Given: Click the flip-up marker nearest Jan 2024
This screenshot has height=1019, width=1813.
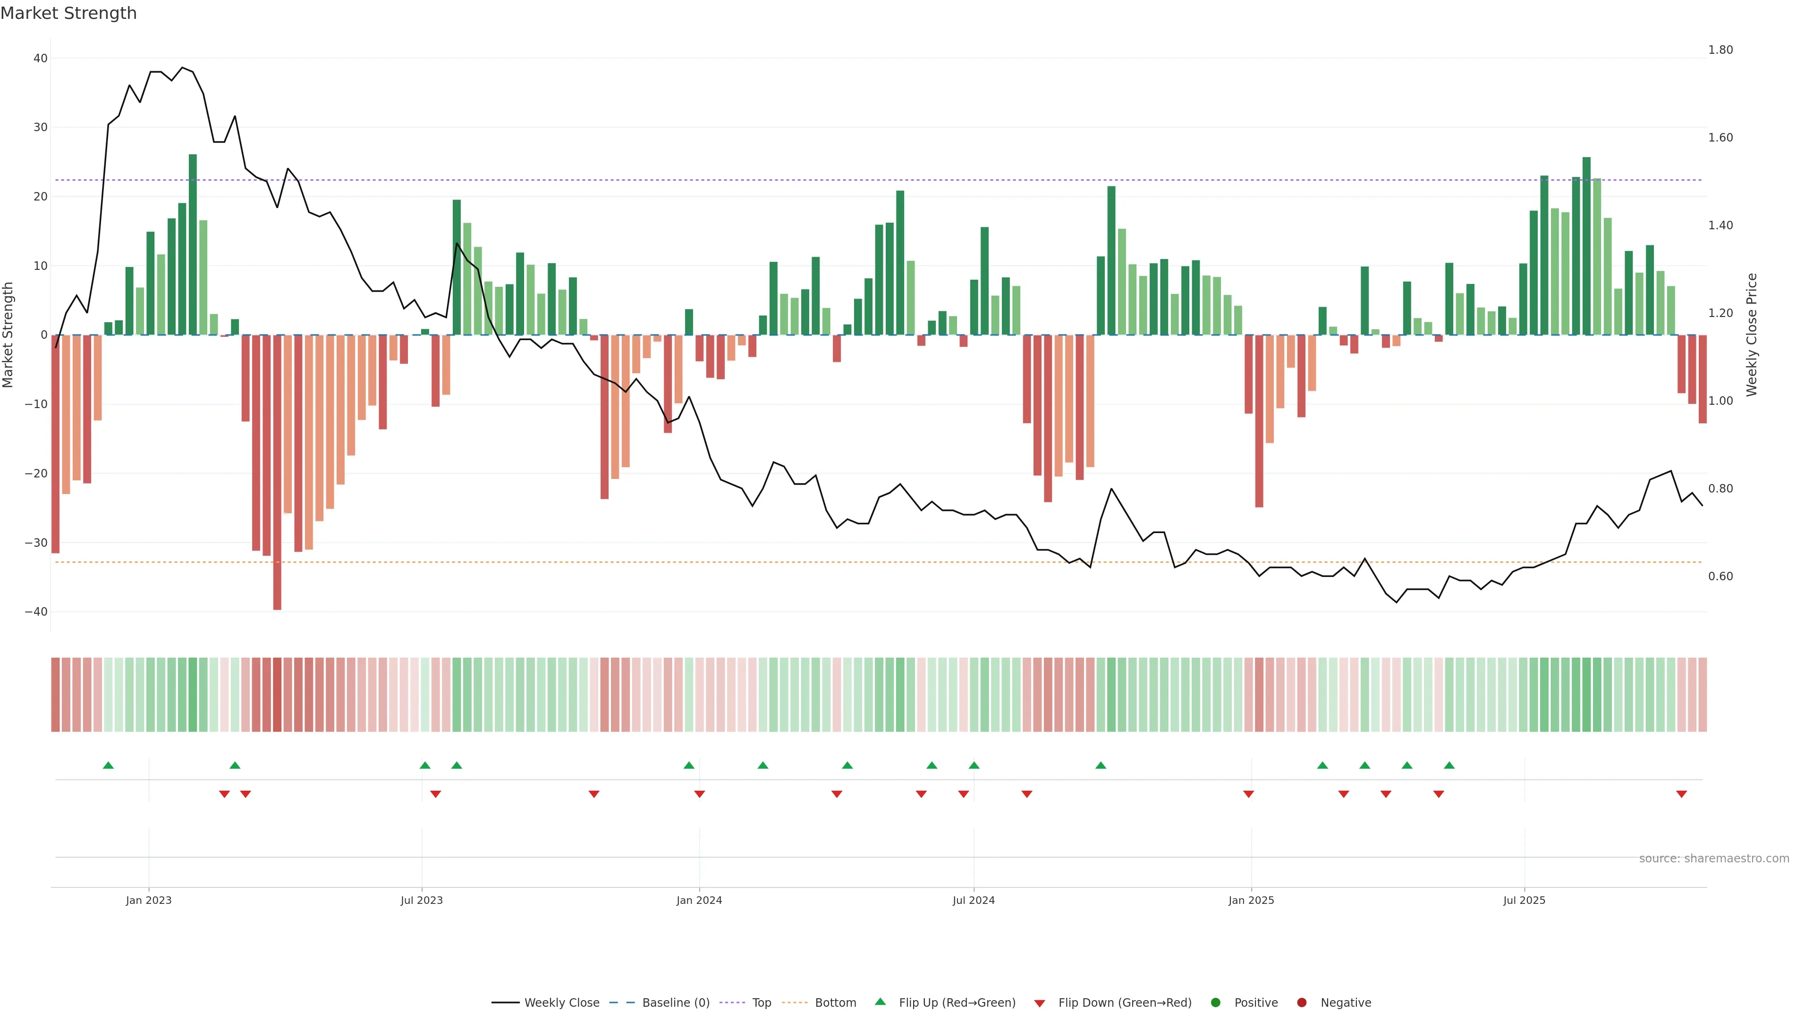Looking at the screenshot, I should click(689, 765).
